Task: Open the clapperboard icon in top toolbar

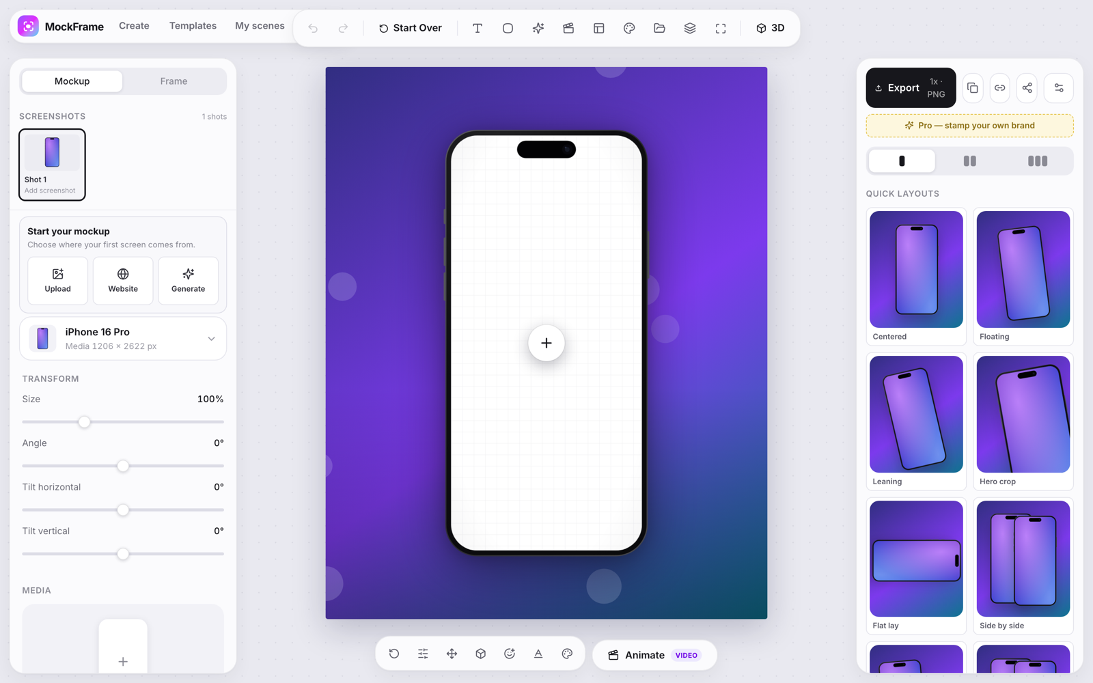Action: pyautogui.click(x=568, y=28)
